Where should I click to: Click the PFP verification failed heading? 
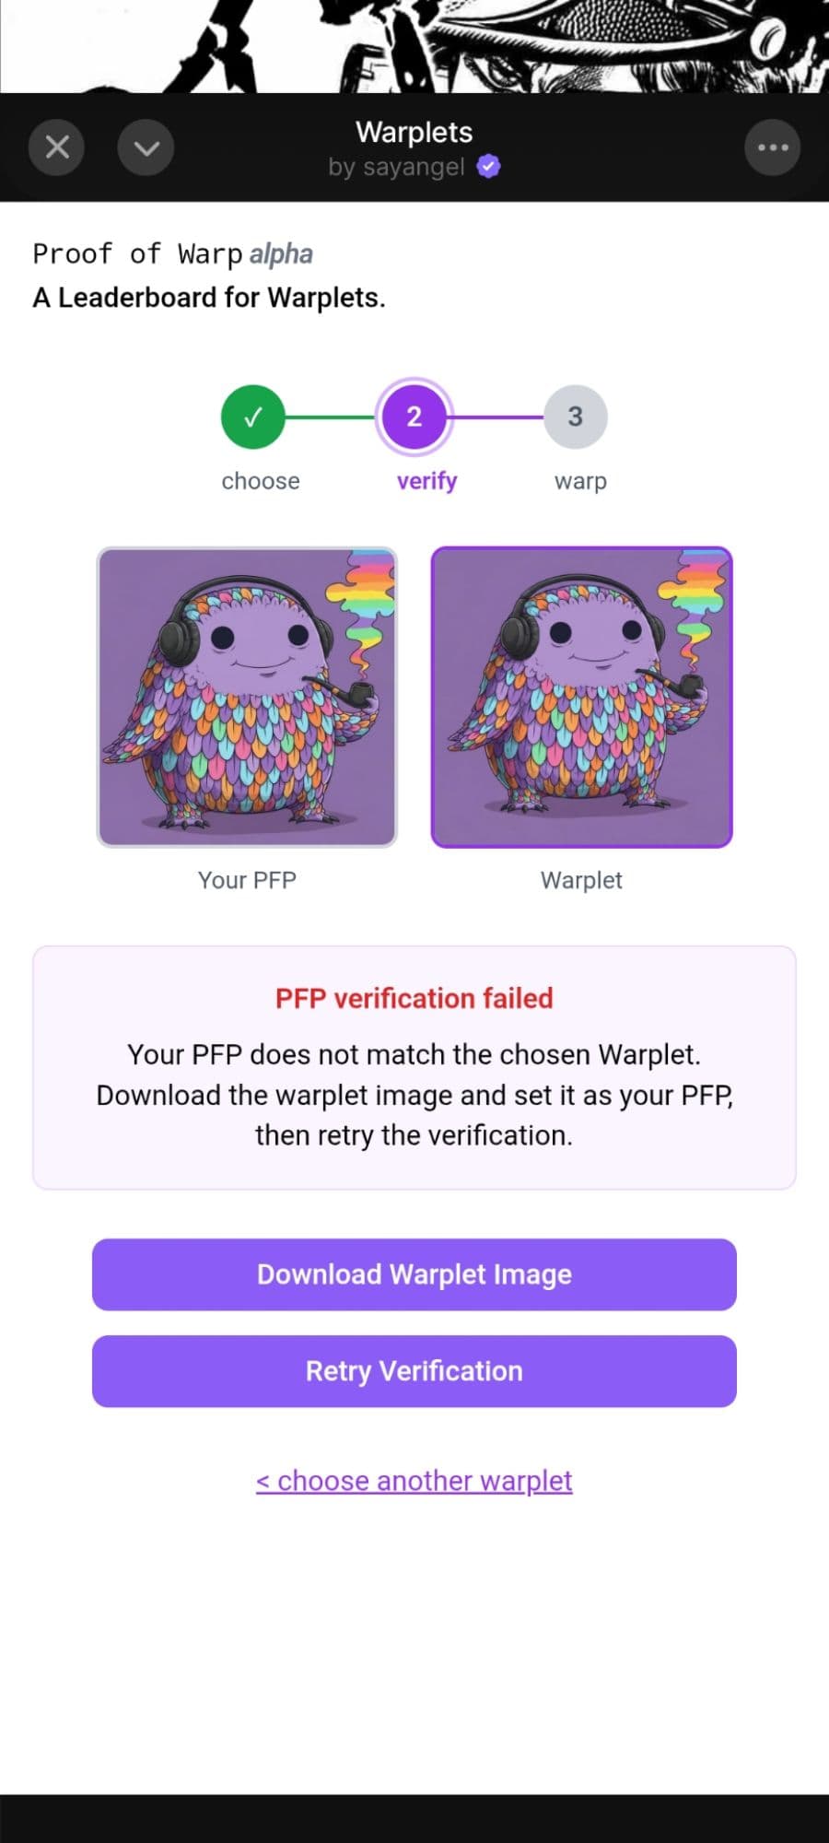[x=414, y=998]
